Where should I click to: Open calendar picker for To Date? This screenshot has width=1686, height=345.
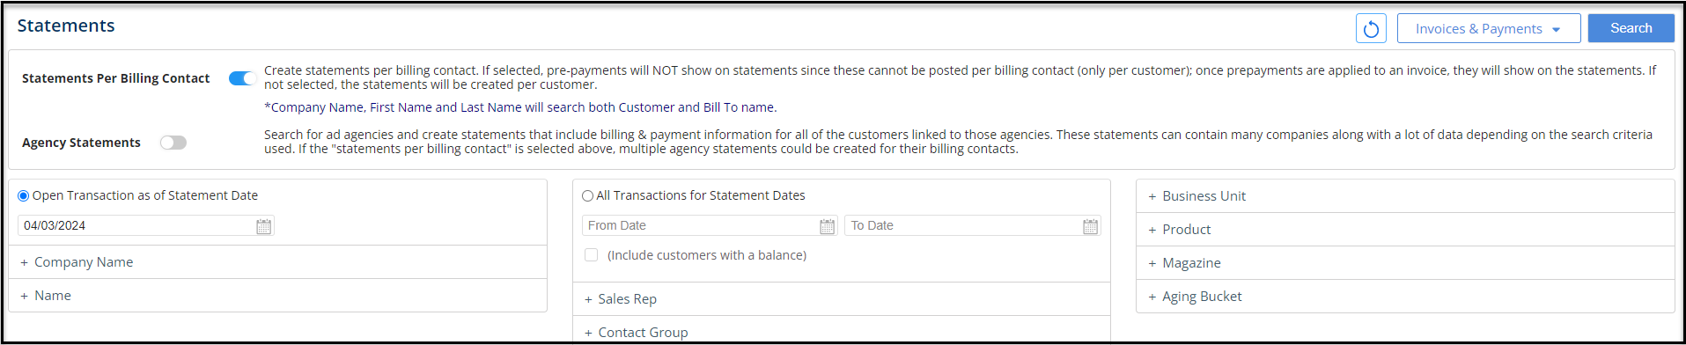[x=1090, y=226]
